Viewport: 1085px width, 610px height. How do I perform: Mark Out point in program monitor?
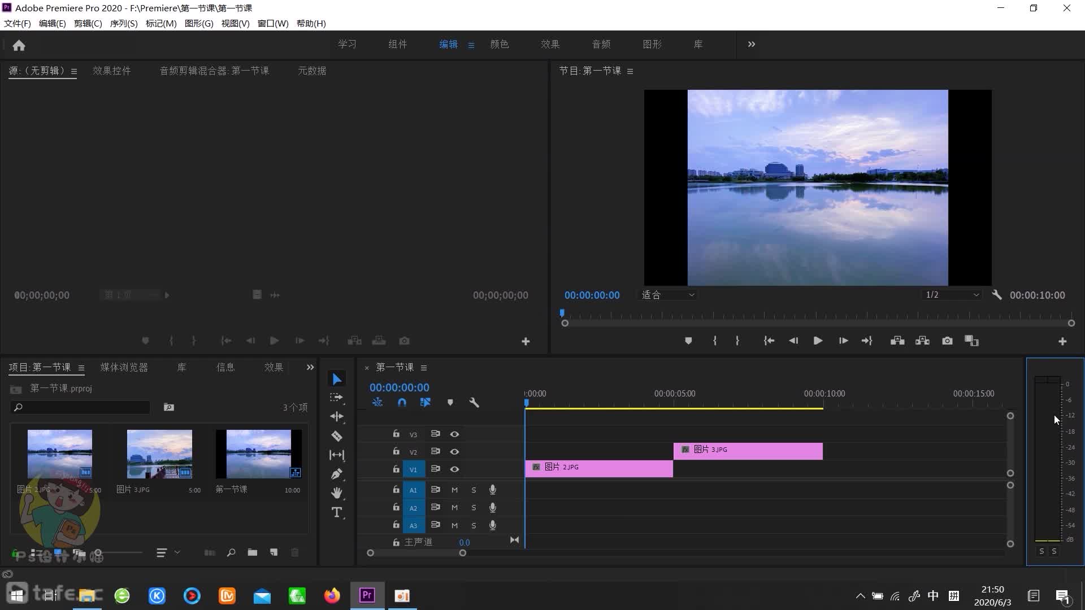pos(737,341)
